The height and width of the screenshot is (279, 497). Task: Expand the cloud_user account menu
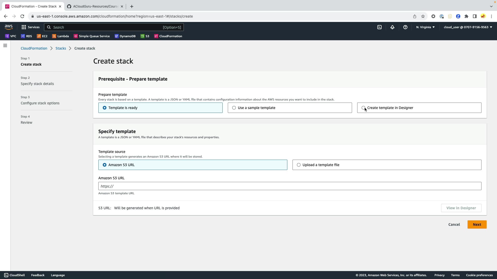point(468,27)
